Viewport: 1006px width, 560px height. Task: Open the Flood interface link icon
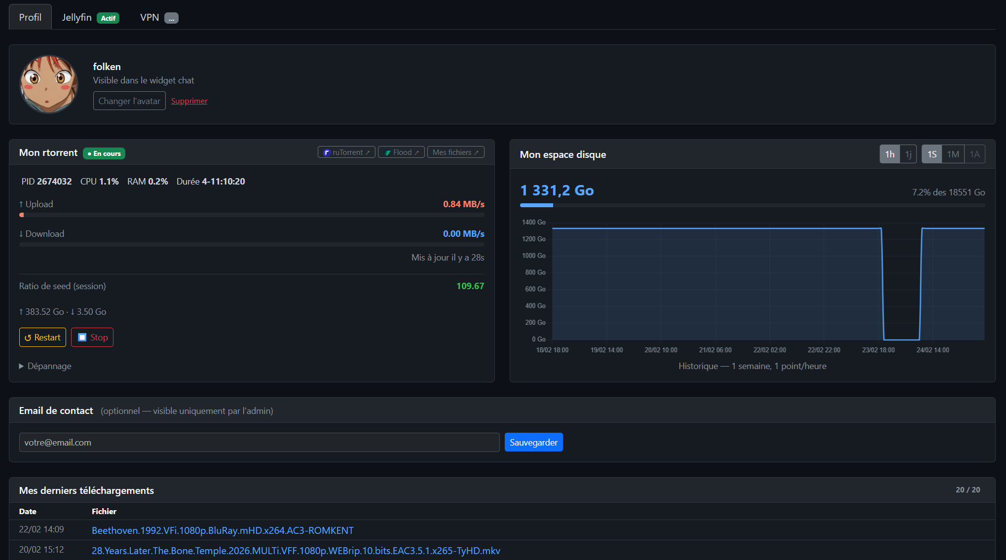[x=388, y=152]
